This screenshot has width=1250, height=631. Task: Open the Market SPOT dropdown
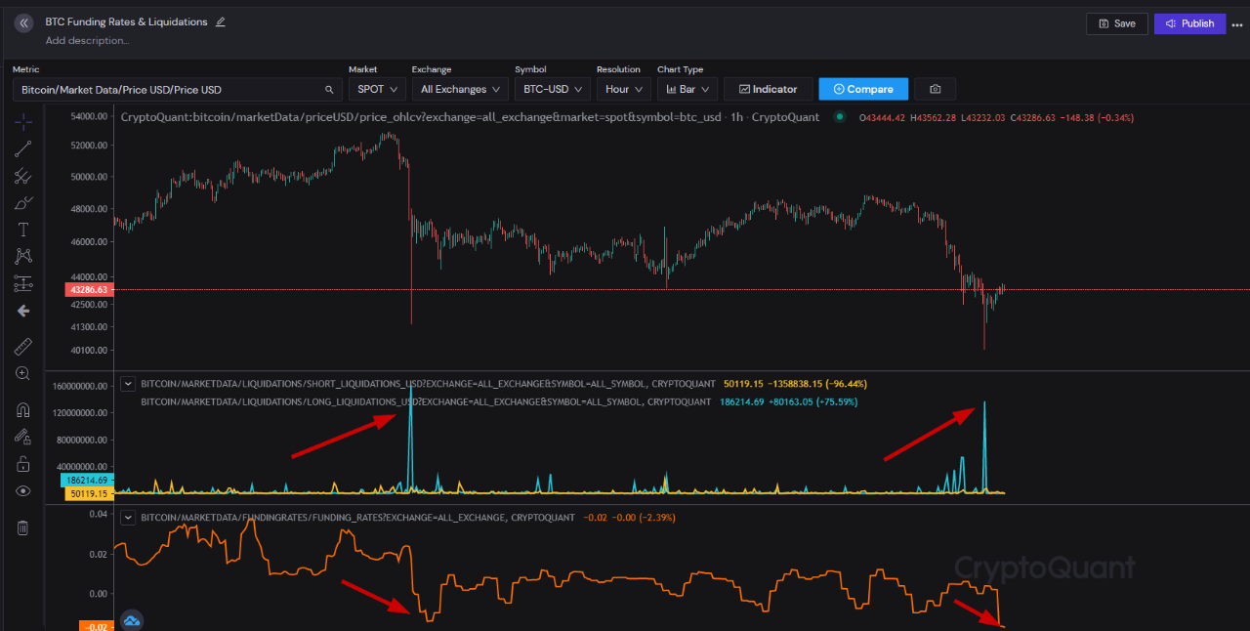coord(377,89)
